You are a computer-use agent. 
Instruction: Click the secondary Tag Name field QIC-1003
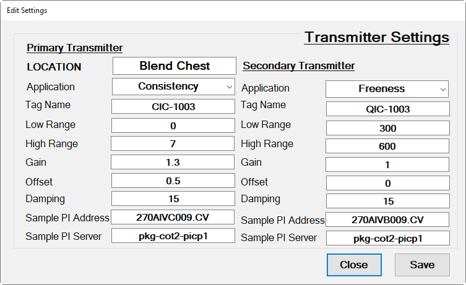(387, 109)
